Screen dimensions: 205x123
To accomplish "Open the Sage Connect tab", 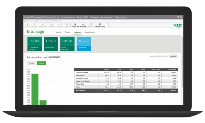I will [90, 32].
